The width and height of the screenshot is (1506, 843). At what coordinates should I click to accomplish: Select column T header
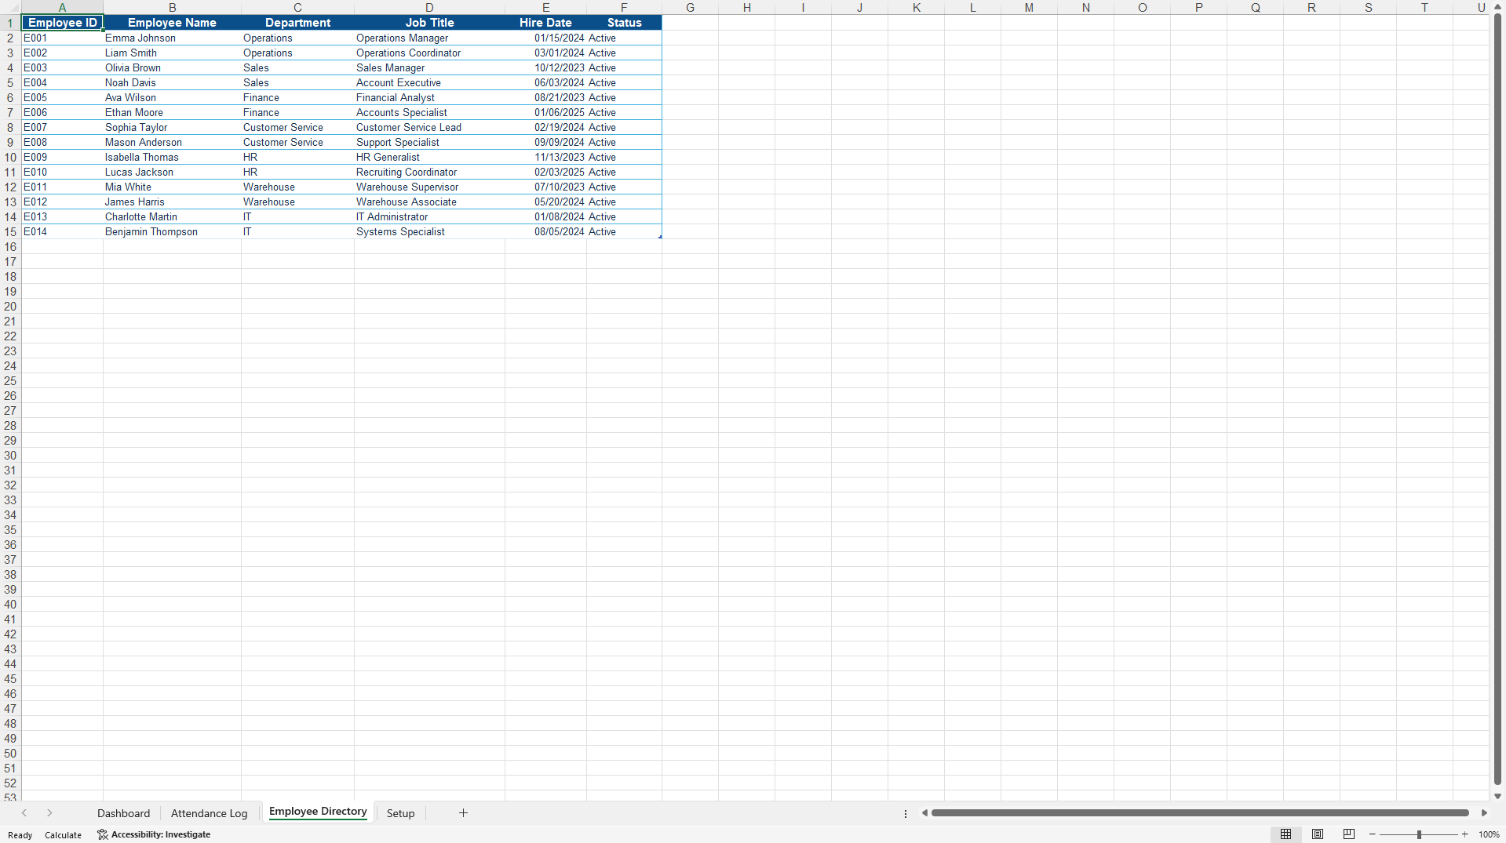pos(1424,7)
